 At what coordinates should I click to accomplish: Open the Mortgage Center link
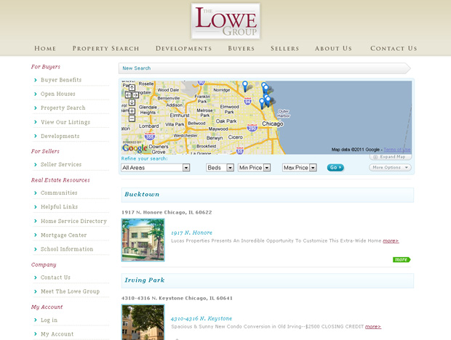pyautogui.click(x=63, y=235)
